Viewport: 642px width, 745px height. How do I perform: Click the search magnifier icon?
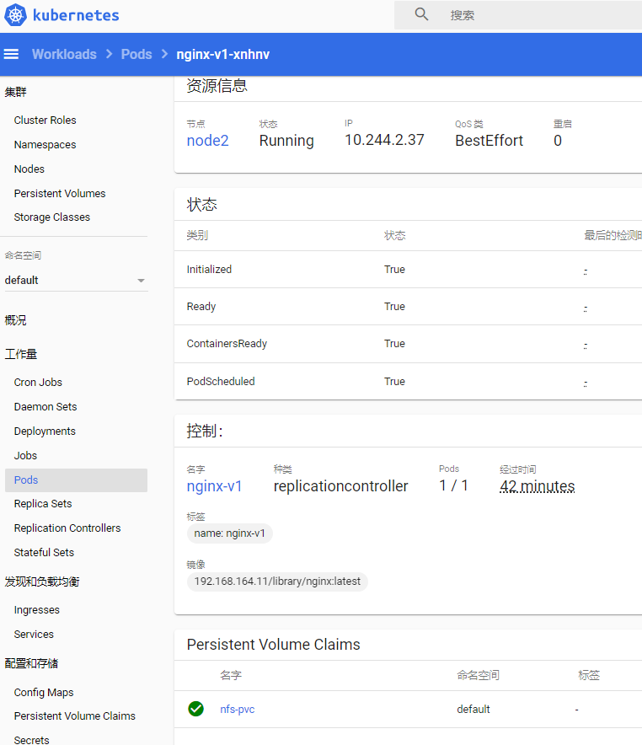pos(421,14)
